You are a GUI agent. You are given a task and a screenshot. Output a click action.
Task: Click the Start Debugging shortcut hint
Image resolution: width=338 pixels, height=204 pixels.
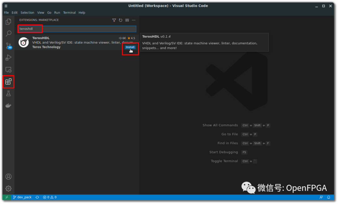click(x=228, y=152)
